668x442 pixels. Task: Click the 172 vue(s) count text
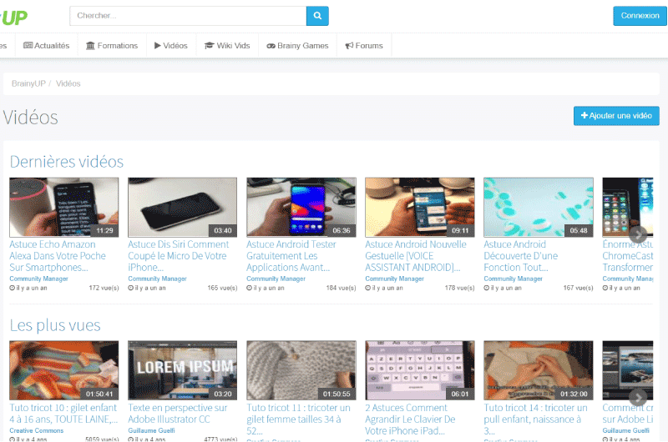click(x=104, y=288)
